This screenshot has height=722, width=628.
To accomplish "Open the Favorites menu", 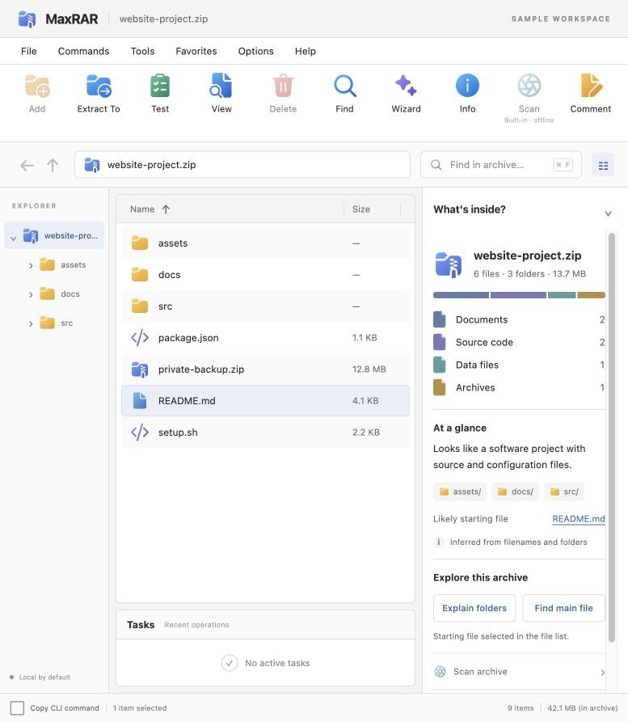I will [196, 51].
